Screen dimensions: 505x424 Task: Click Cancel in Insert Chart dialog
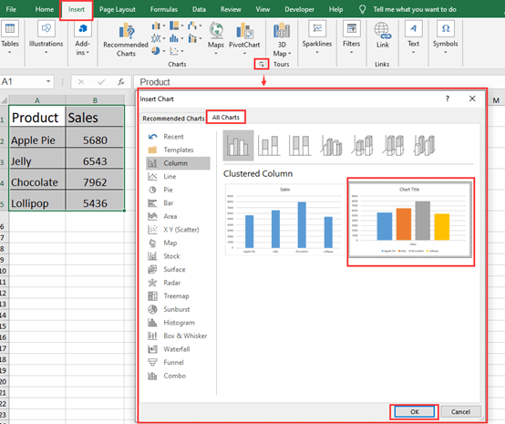click(460, 412)
